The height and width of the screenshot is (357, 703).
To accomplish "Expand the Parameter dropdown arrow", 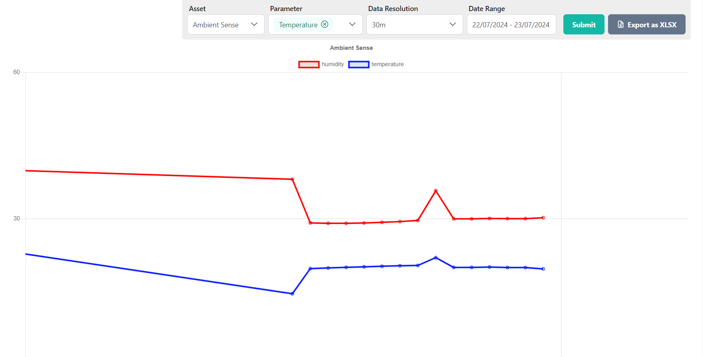I will coord(352,25).
